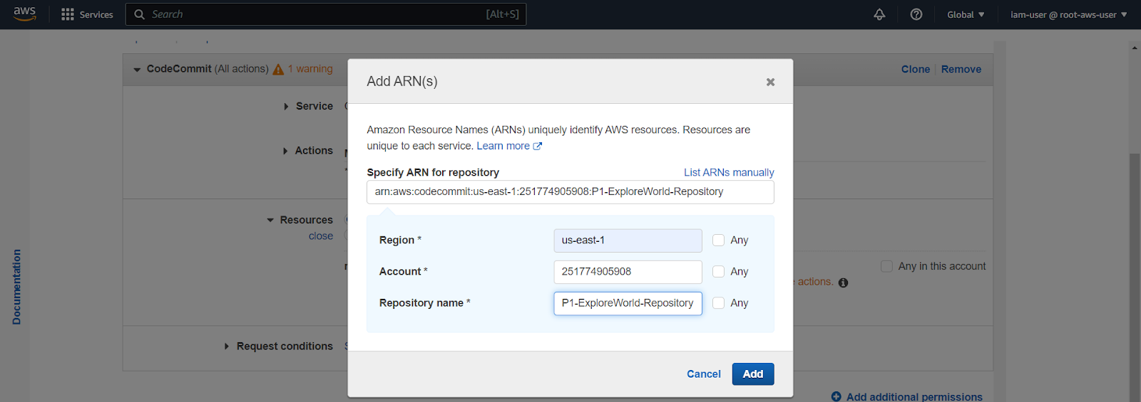Click the Clone link
The height and width of the screenshot is (402, 1141).
click(x=916, y=69)
